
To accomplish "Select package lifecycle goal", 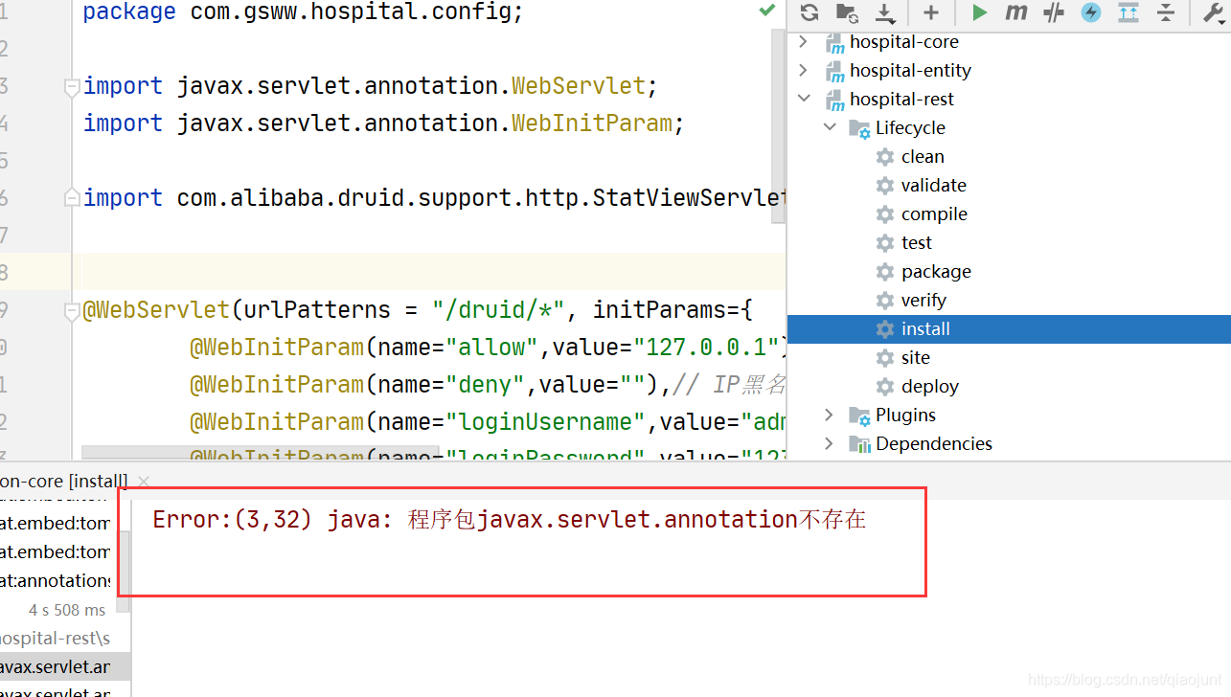I will [936, 272].
